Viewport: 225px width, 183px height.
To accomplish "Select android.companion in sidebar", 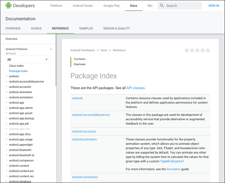I will click(21, 161).
